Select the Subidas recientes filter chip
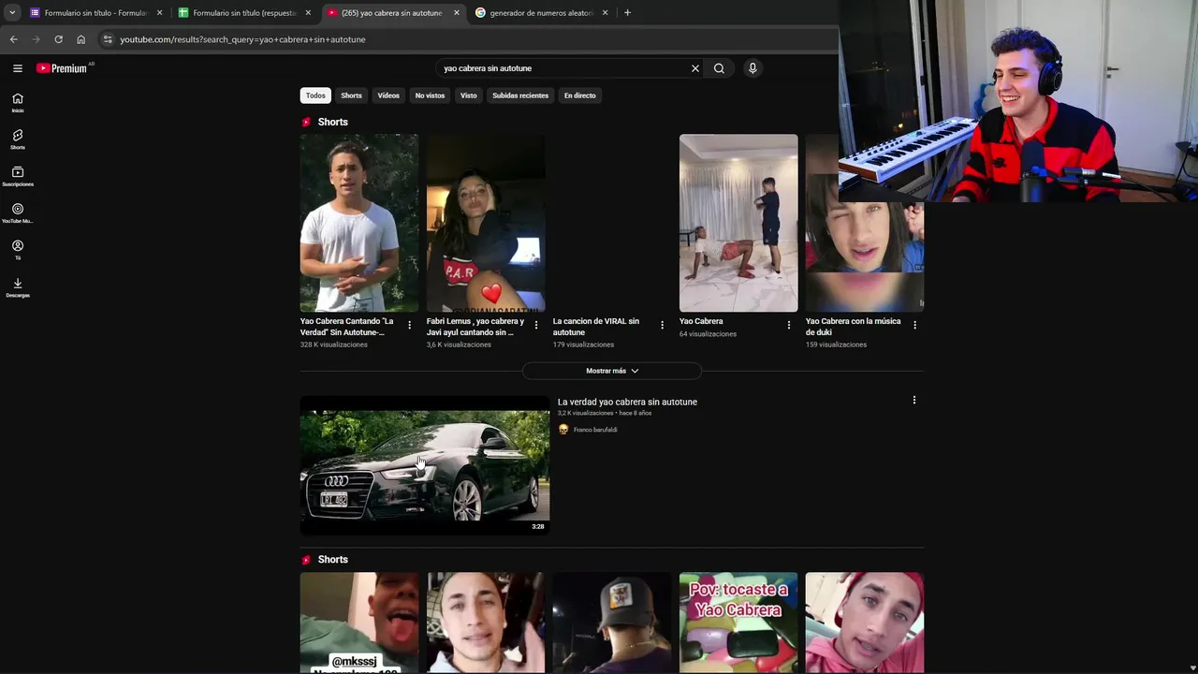The width and height of the screenshot is (1198, 674). click(520, 95)
